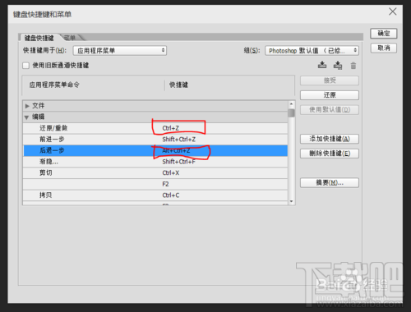Click the 使用默认值 button
Image resolution: width=411 pixels, height=312 pixels.
tap(330, 110)
